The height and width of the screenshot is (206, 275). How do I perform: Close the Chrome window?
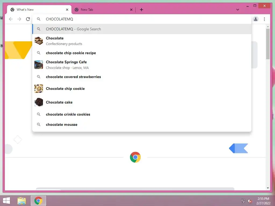click(265, 6)
